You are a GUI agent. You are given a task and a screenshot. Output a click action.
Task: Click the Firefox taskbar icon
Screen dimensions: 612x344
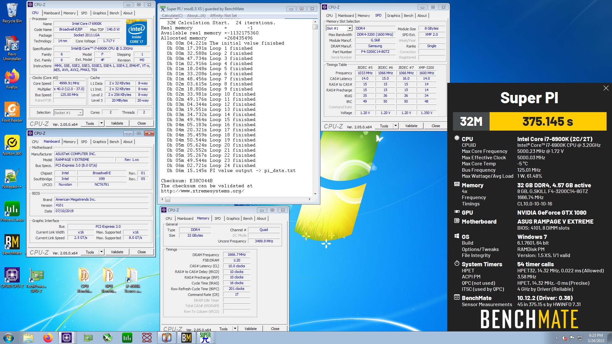[48, 338]
